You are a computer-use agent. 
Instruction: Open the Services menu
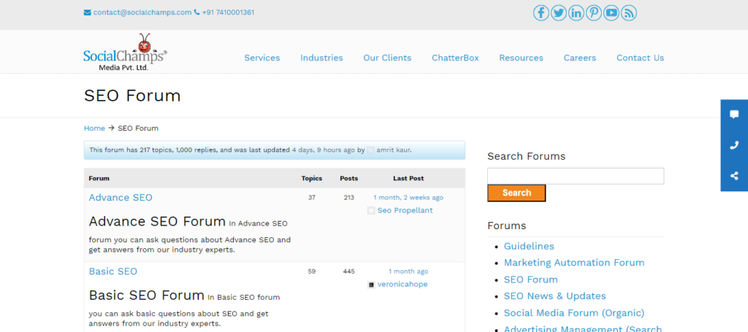(262, 58)
